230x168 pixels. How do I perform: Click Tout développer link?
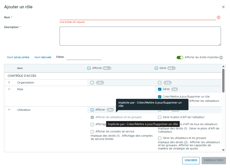[18, 57]
